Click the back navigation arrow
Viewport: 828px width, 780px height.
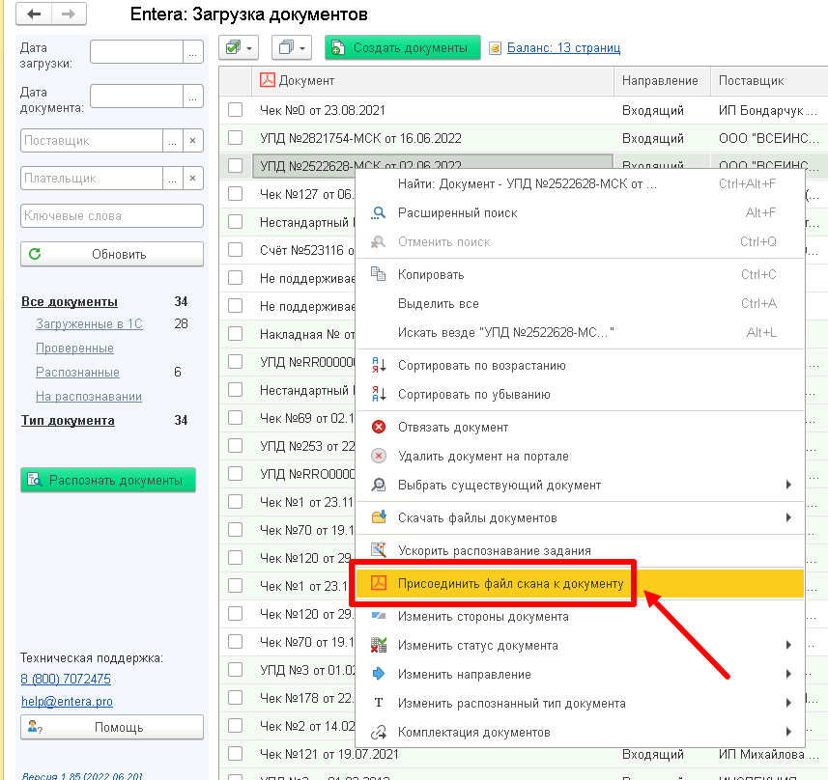(34, 14)
